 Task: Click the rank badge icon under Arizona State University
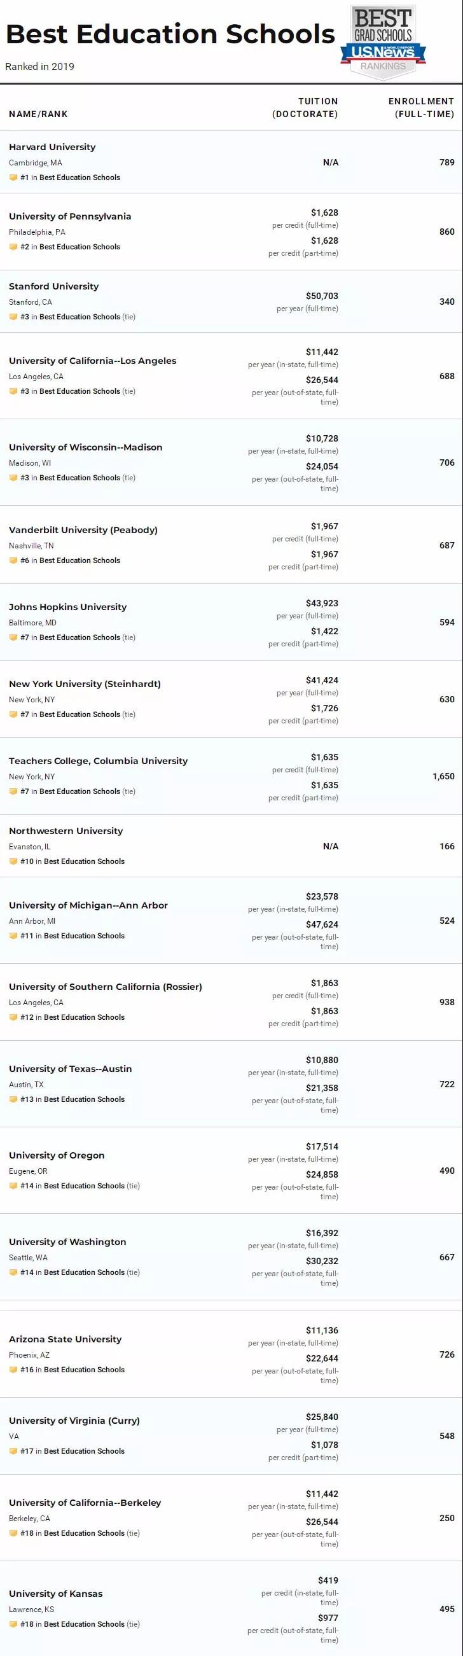(13, 1369)
